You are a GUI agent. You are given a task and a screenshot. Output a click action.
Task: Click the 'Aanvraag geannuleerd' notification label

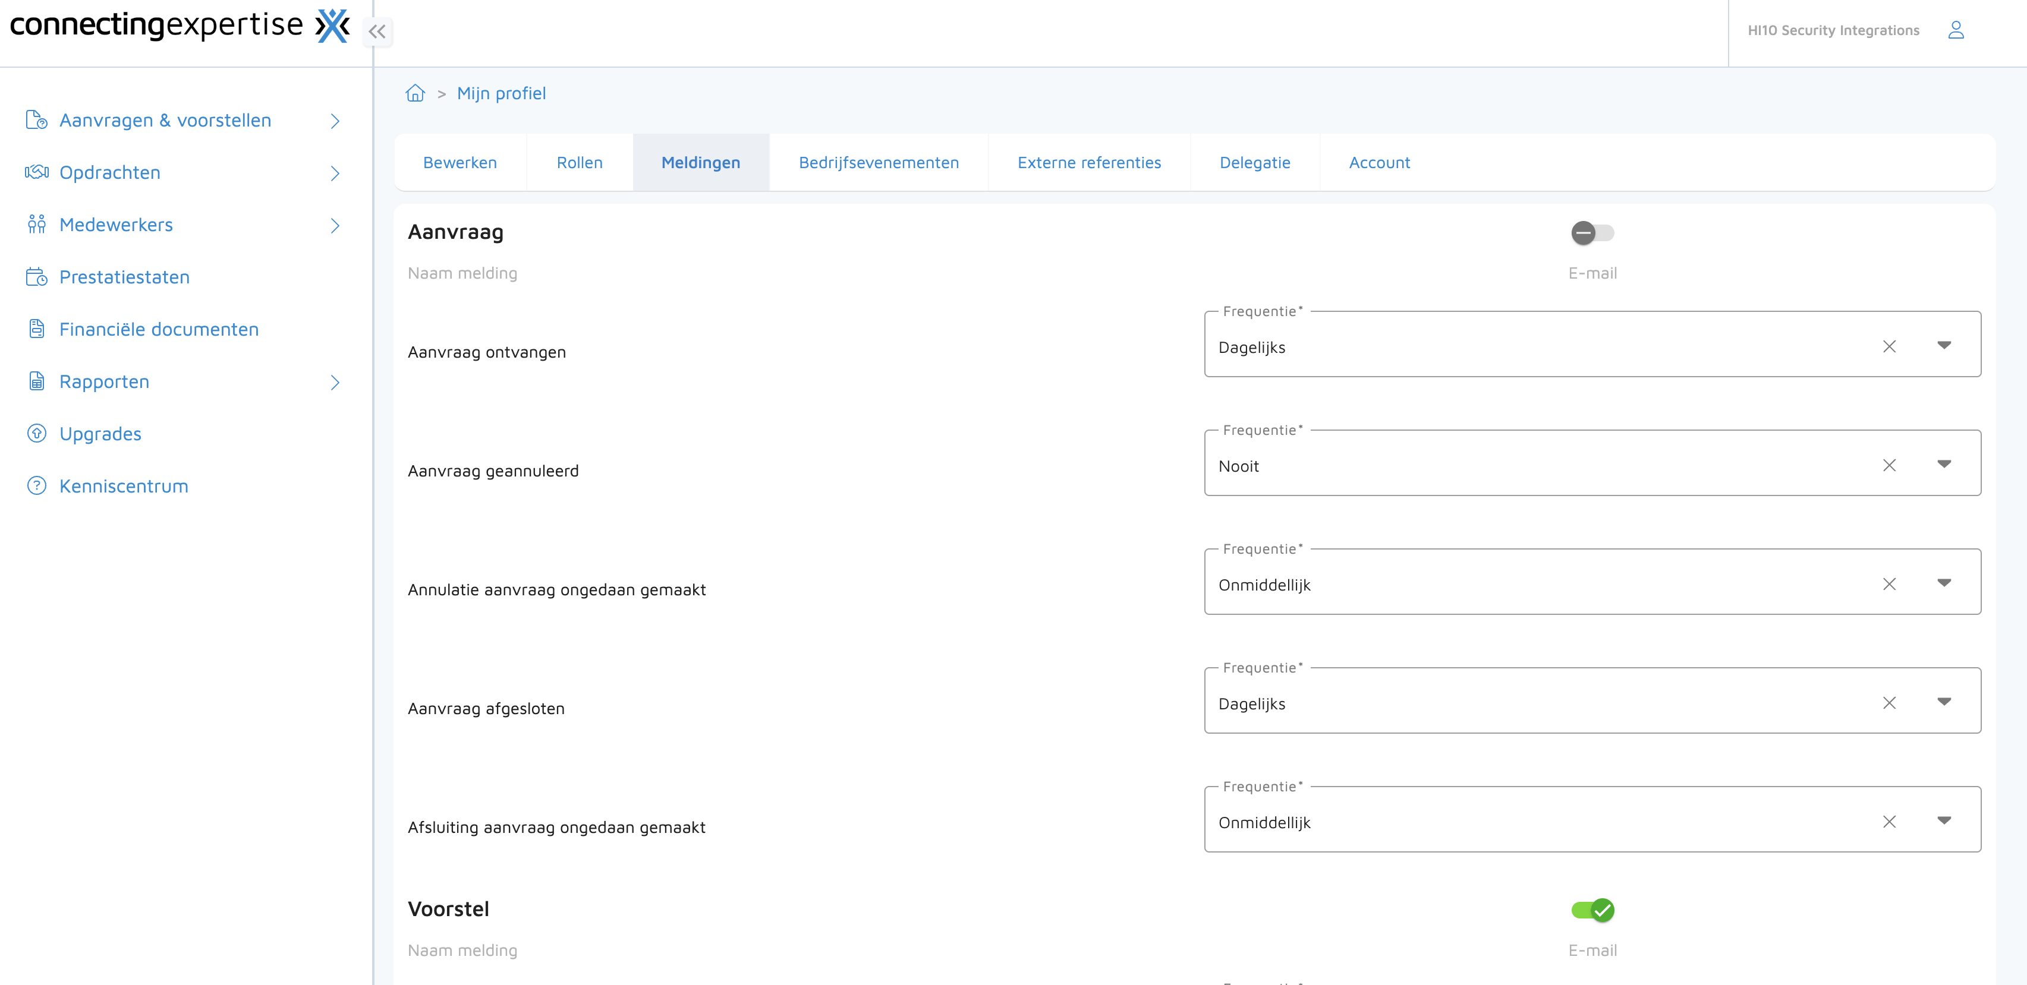click(x=493, y=471)
